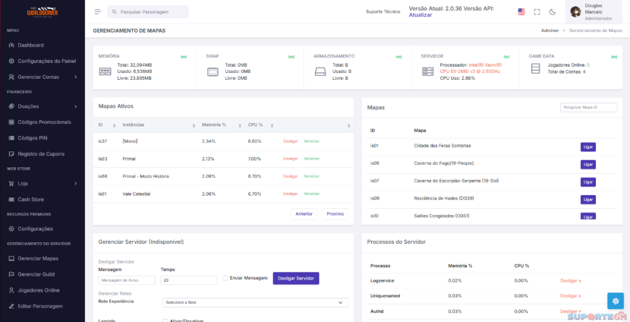Viewport: 630px width, 322px height.
Task: Click the Atualizar version link
Action: tap(420, 15)
